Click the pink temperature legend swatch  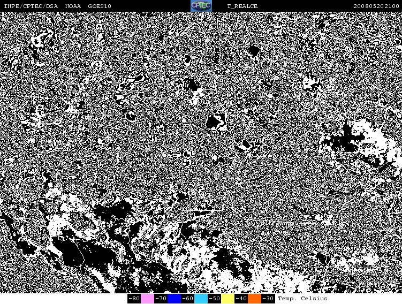(147, 299)
